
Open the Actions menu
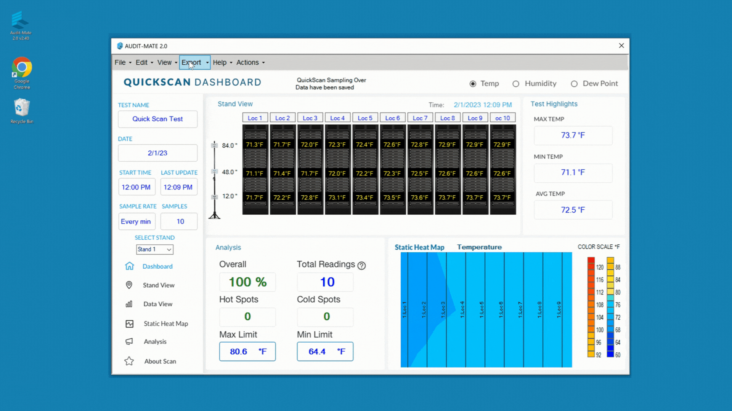coord(247,62)
